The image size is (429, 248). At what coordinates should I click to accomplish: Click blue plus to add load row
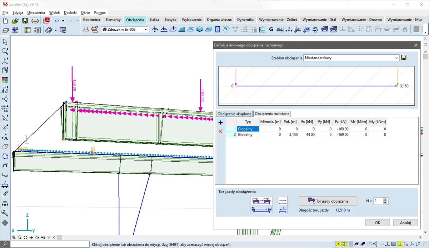tap(220, 123)
